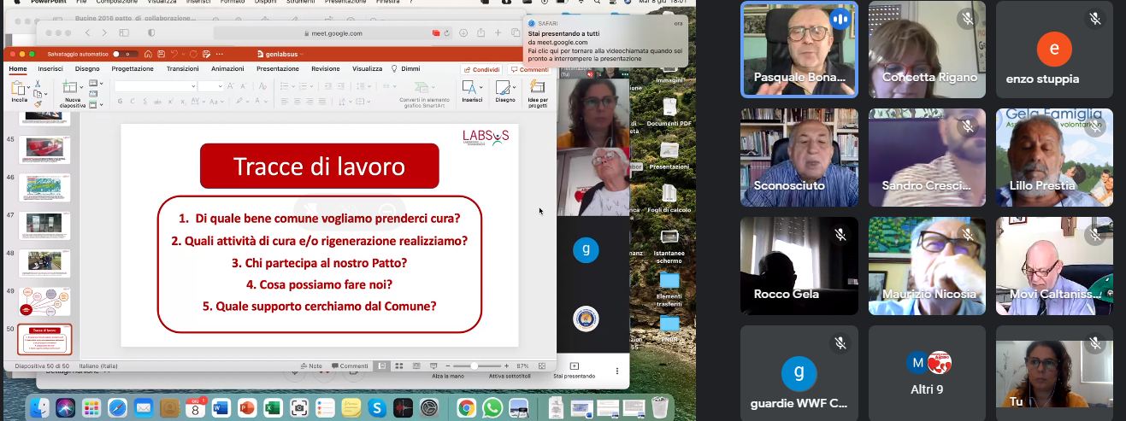Screen dimensions: 1126x421
Task: Click the Altri 9 participants tile
Action: [927, 373]
